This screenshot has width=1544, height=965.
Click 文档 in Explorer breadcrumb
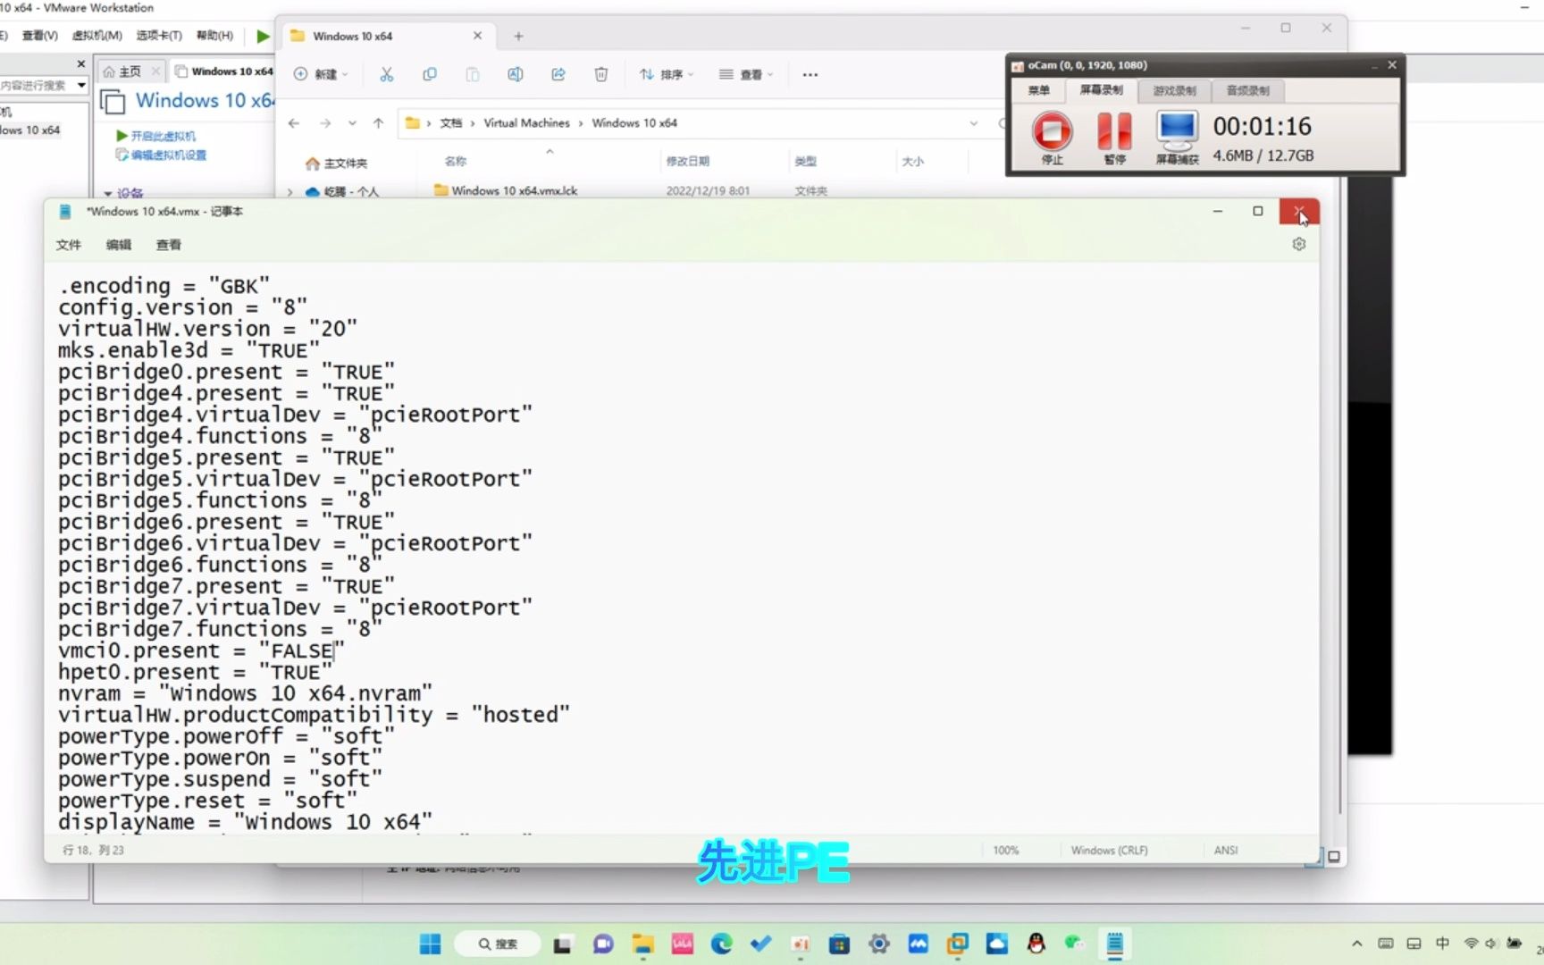click(x=450, y=123)
